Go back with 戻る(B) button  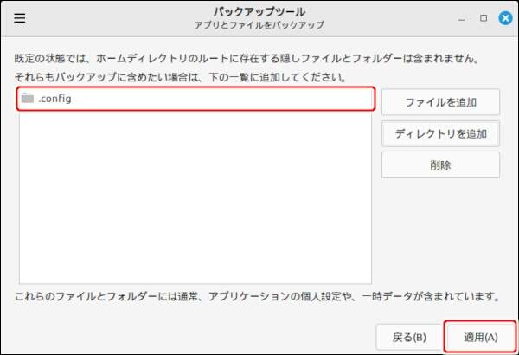coord(409,337)
